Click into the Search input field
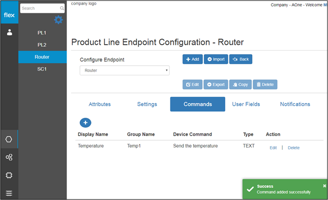The width and height of the screenshot is (328, 200). 40,8
